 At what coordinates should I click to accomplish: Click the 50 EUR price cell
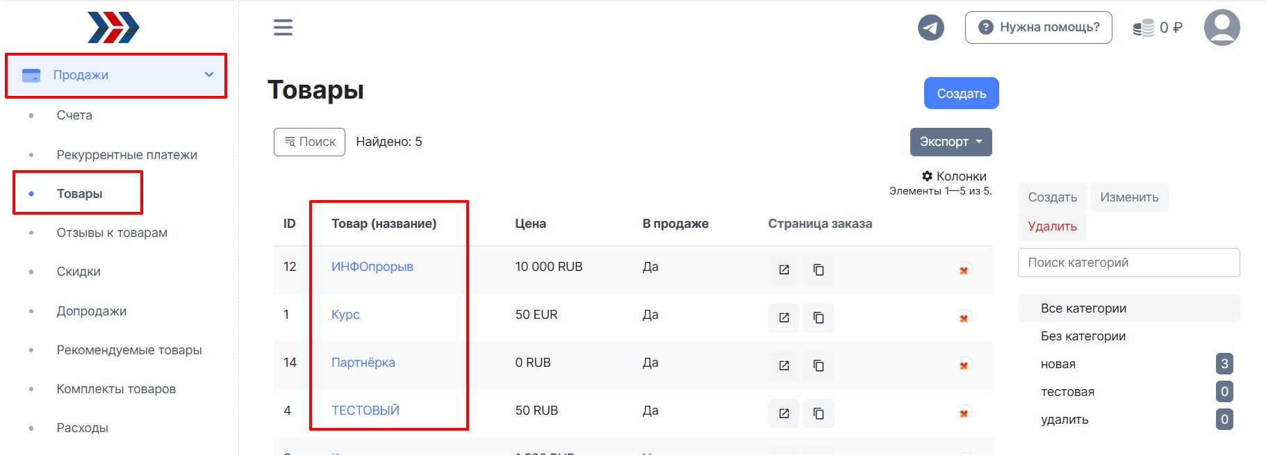[x=536, y=315]
